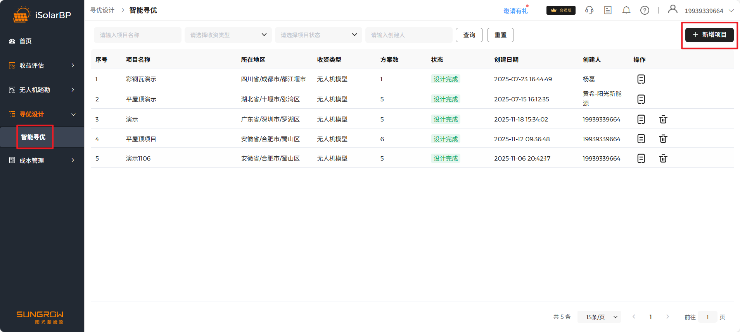Select 智能寻优 submenu item

[x=33, y=137]
